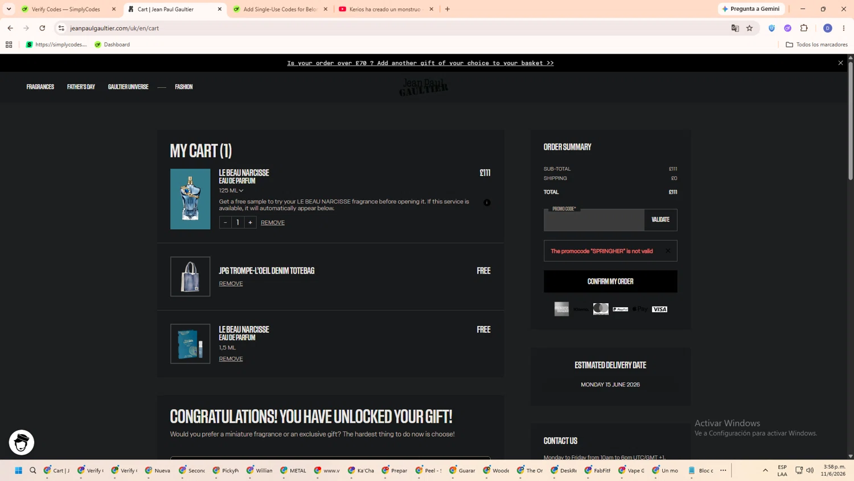Image resolution: width=854 pixels, height=481 pixels.
Task: Click the Apple Pay payment icon
Action: pyautogui.click(x=640, y=309)
